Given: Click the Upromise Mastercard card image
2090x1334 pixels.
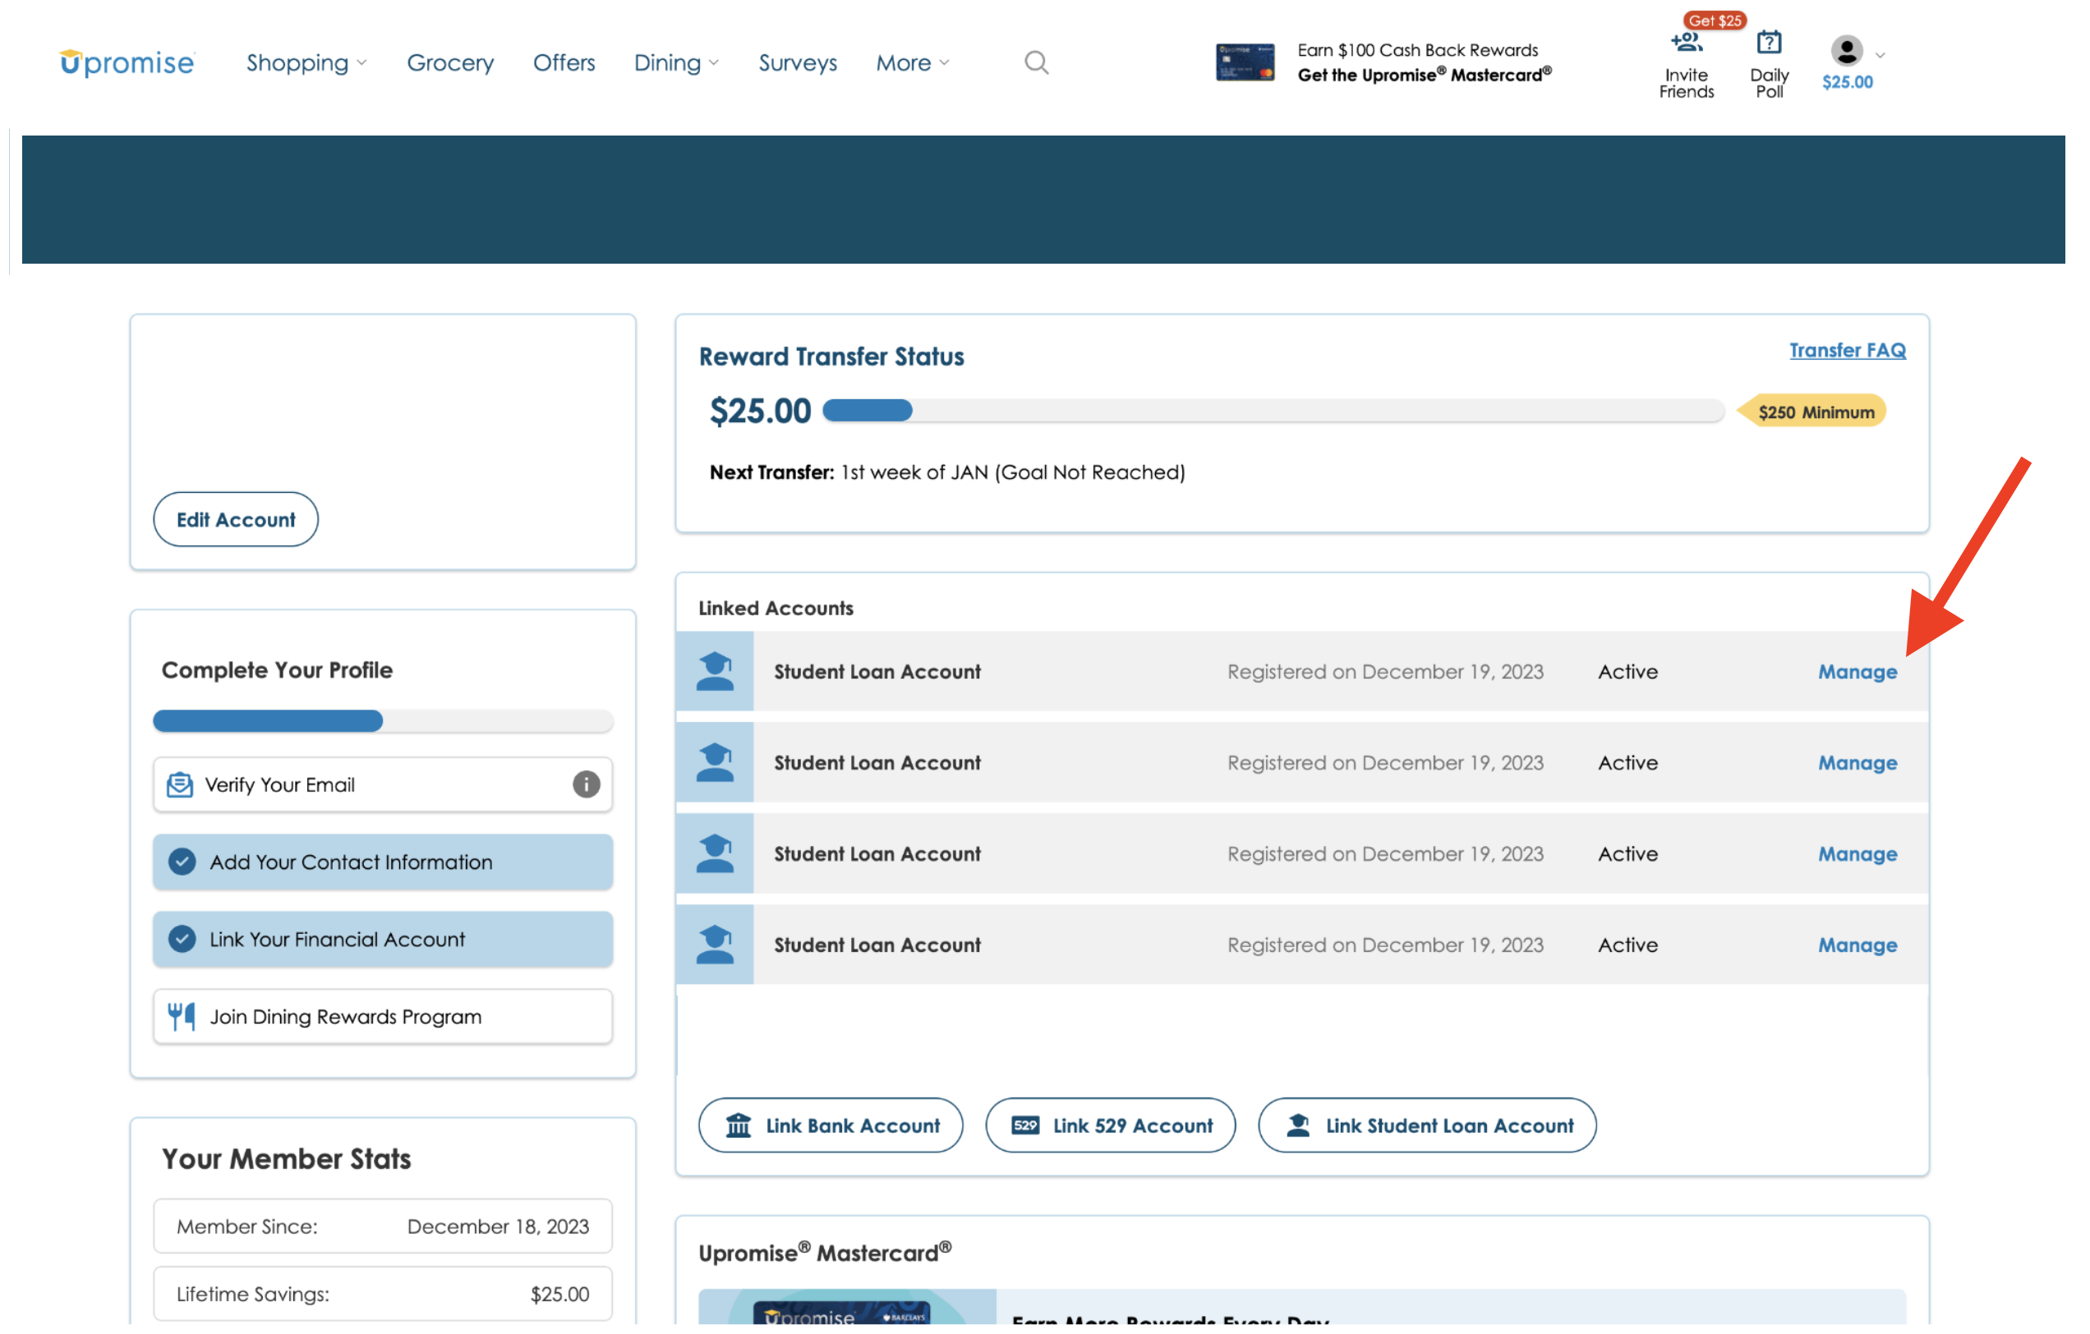Looking at the screenshot, I should [x=1245, y=62].
